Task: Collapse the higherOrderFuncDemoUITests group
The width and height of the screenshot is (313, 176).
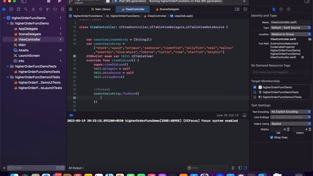Action: click(x=8, y=77)
